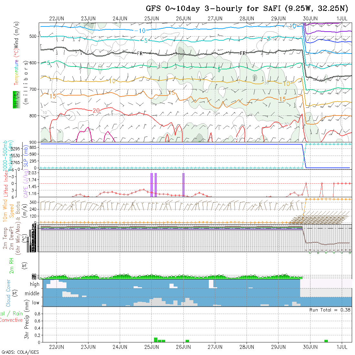Click the green rain bar after 30JUN

(x=326, y=341)
